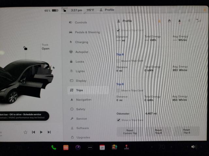Open the more apps ellipsis icon
The height and width of the screenshot is (156, 209).
tap(90, 147)
